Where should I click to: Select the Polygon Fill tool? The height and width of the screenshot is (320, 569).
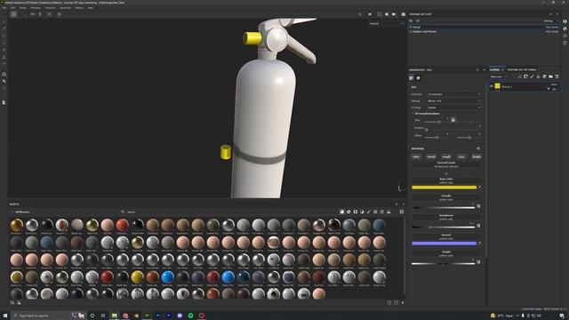coord(4,44)
